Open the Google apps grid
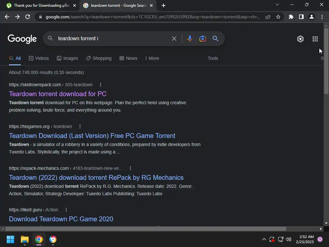Screen dimensions: 329x247 tap(315, 39)
